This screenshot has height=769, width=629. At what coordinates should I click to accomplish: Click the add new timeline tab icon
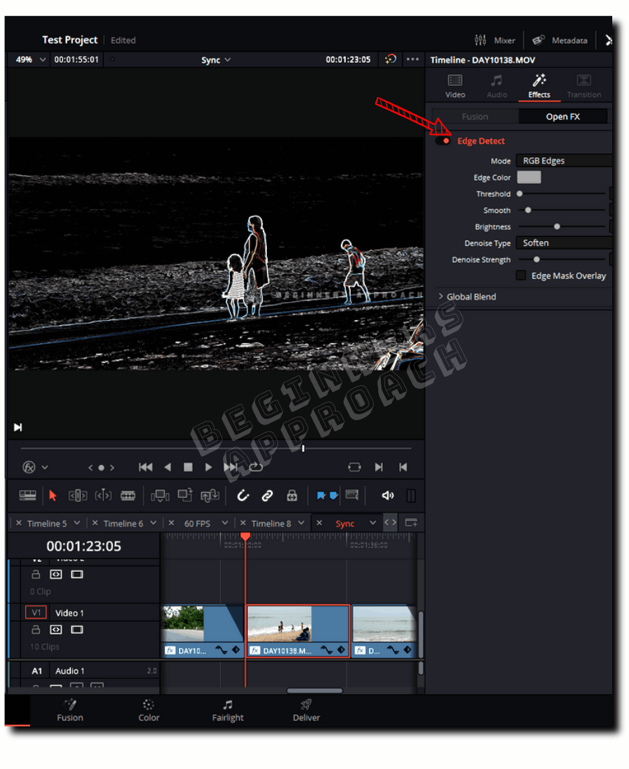(x=411, y=524)
